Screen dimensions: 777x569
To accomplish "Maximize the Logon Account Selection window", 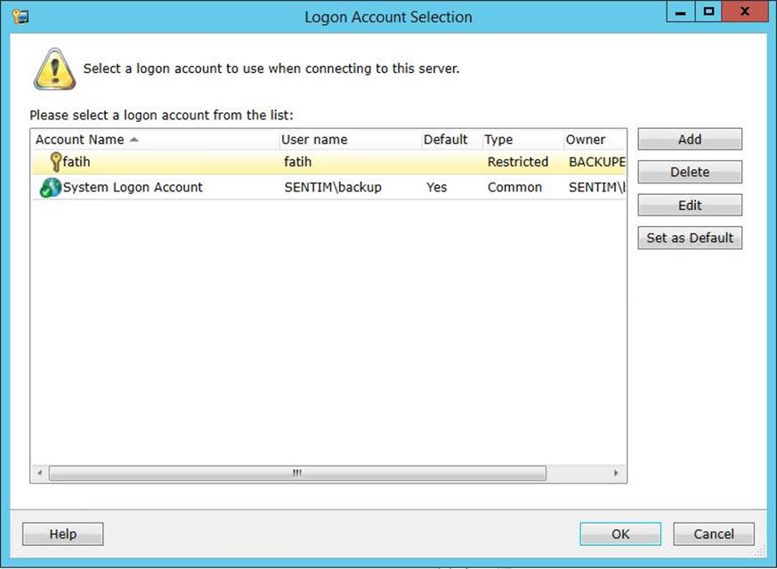I will (709, 12).
